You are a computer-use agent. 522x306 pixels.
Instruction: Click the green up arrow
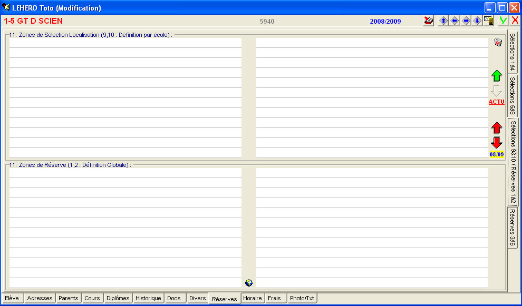pos(497,76)
